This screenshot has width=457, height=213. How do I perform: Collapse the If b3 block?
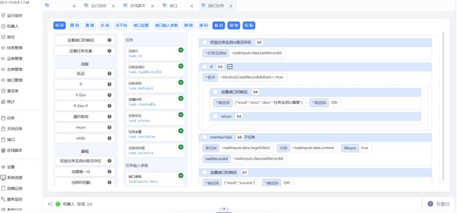(x=230, y=67)
